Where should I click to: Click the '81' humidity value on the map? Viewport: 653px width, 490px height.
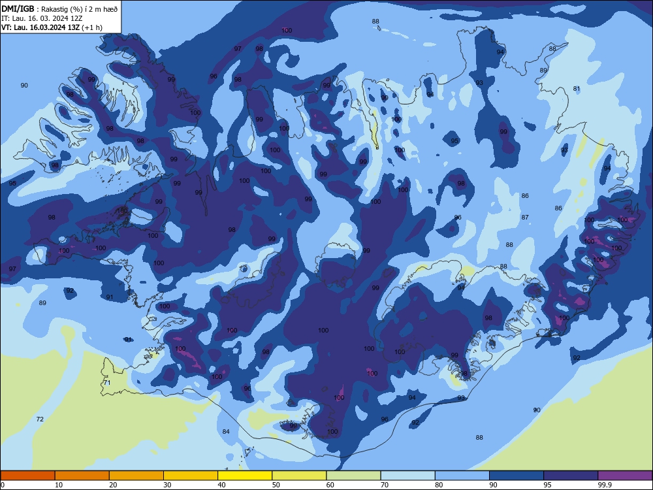coord(577,88)
